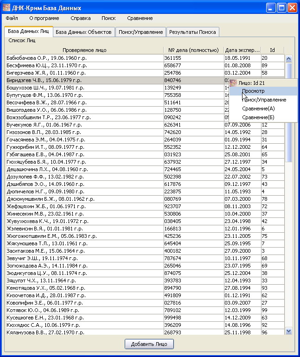Viewport: 300px width, 357px height.
Task: Click the Добавить Лицо button
Action: (x=149, y=344)
